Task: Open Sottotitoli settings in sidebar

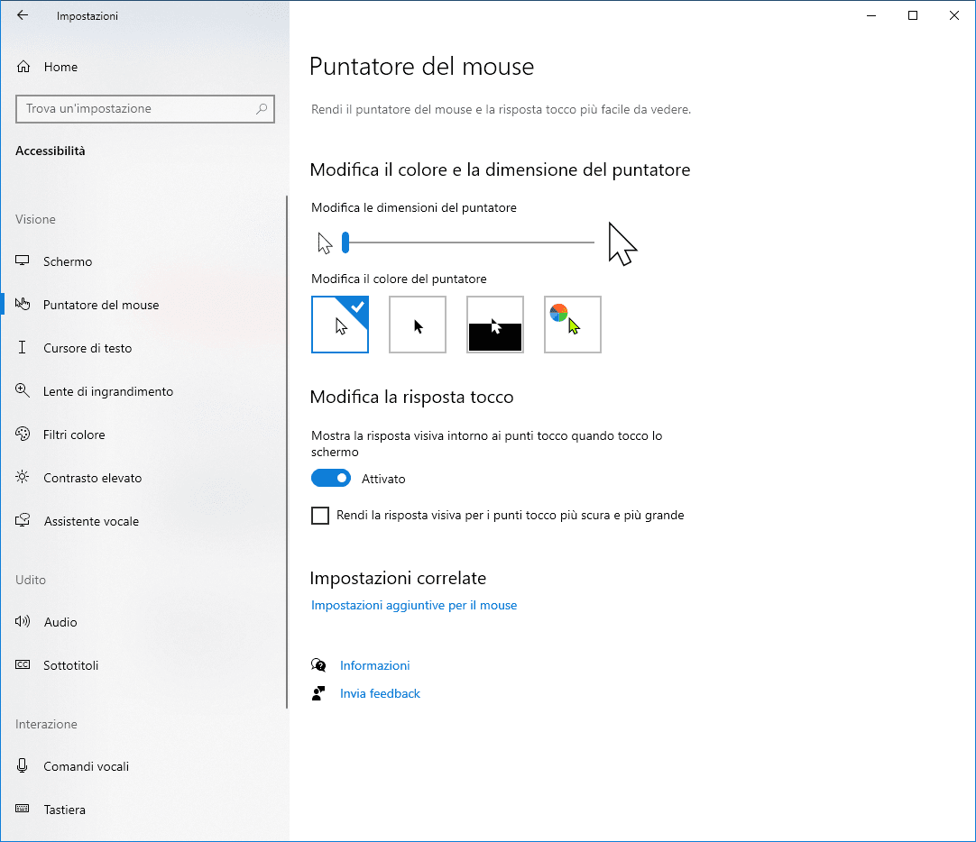Action: point(70,665)
